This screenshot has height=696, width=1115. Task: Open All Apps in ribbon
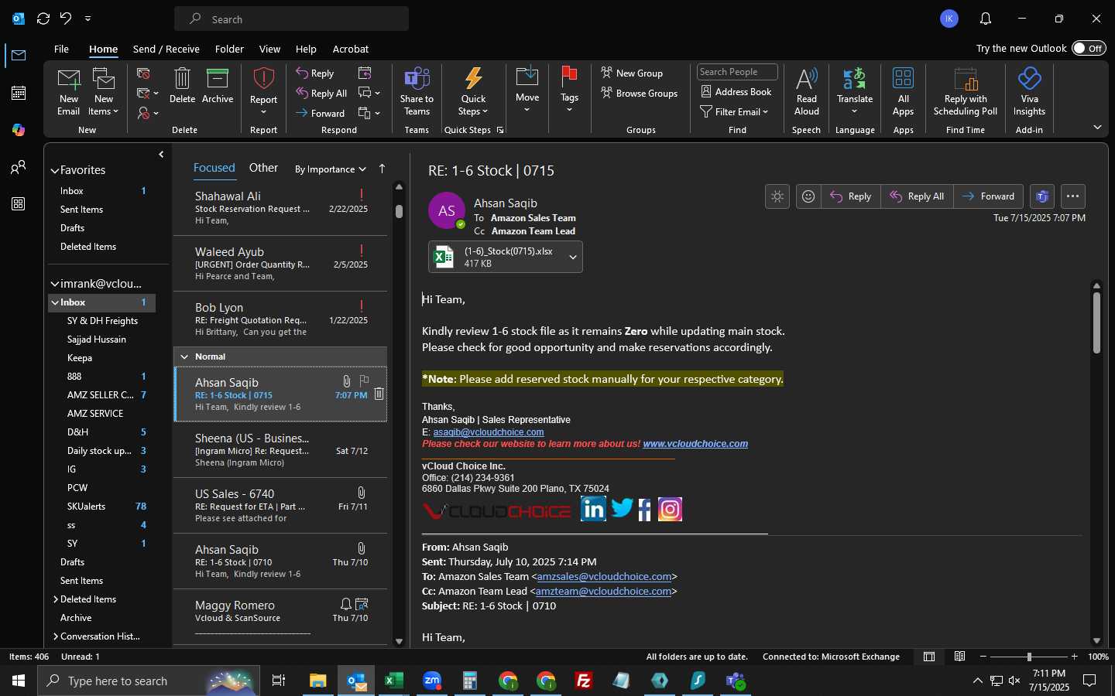[903, 91]
